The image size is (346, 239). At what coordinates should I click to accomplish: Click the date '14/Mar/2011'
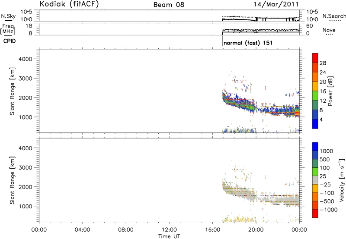click(x=276, y=4)
